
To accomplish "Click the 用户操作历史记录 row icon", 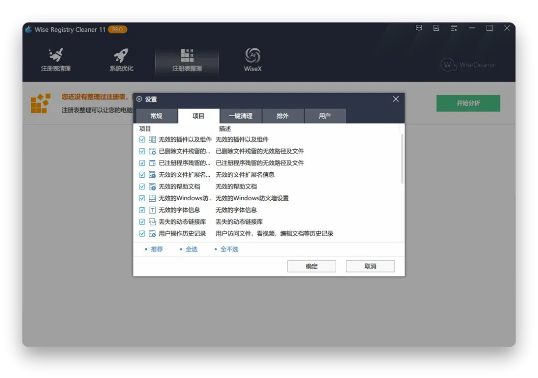I will 152,234.
